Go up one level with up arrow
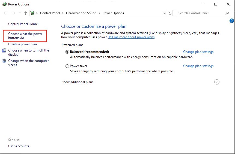Image resolution: width=235 pixels, height=154 pixels. pyautogui.click(x=25, y=13)
